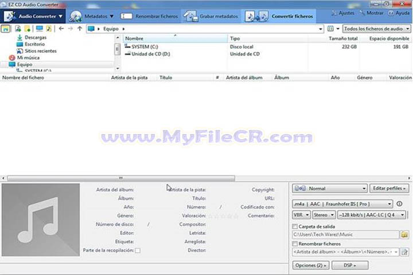Click the view layout icon
Screen dimensions: 413x275
click(330, 29)
